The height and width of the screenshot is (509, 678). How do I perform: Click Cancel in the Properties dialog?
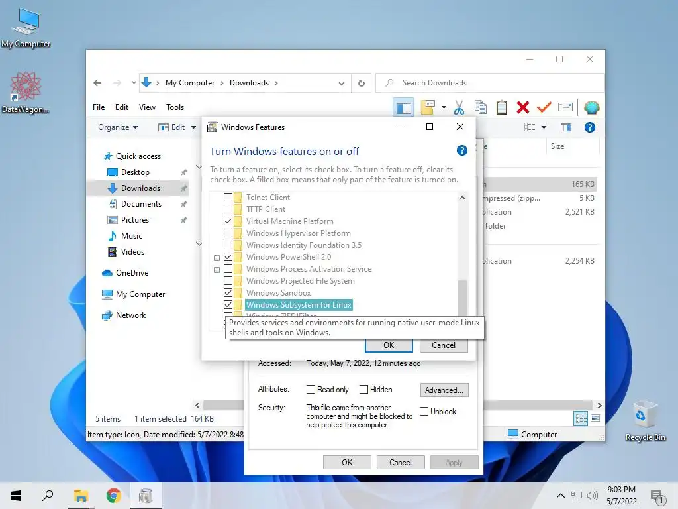(x=401, y=462)
